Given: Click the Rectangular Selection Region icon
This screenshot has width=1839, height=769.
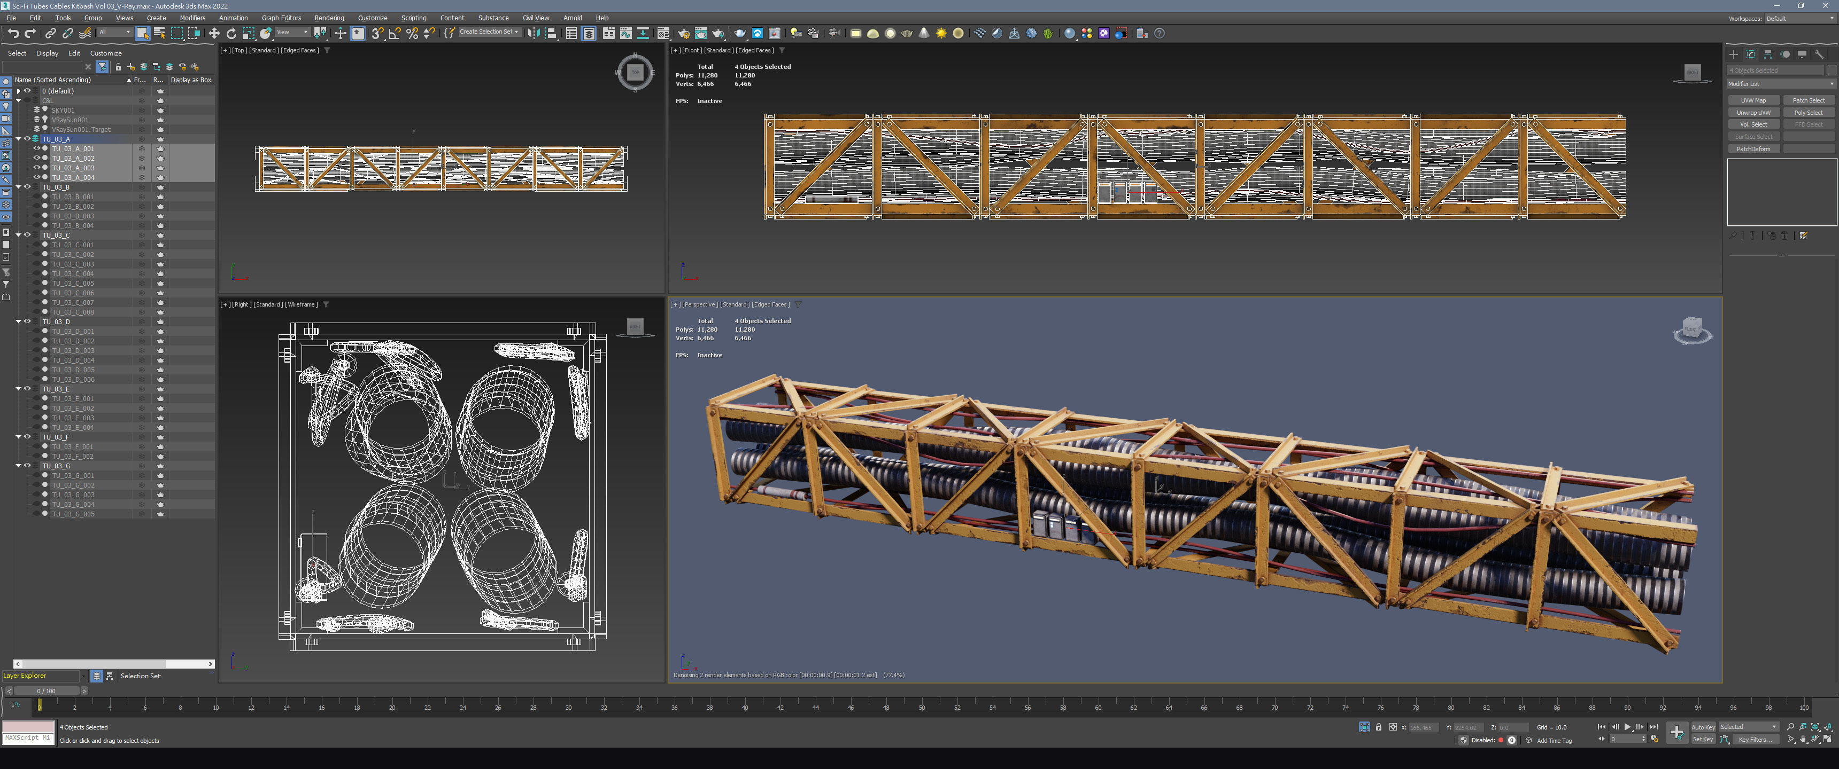Looking at the screenshot, I should [x=176, y=34].
